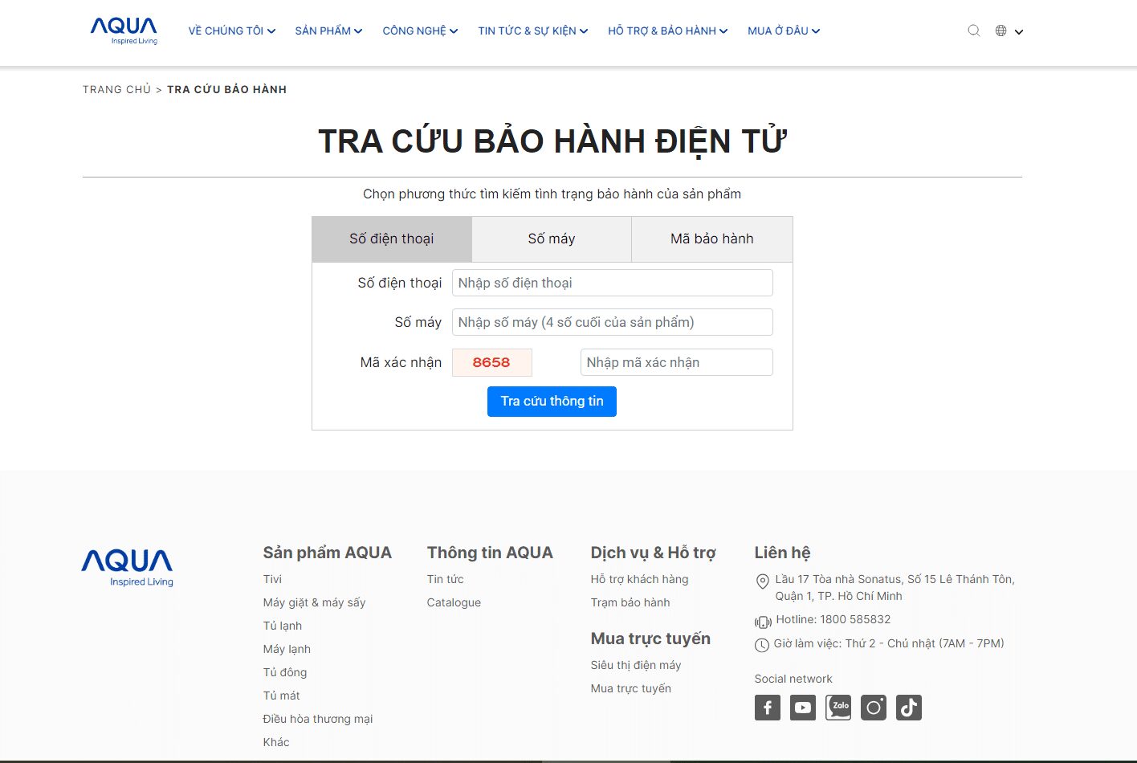Click the clock icon next to working hours
Viewport: 1137px width, 763px height.
coord(761,644)
